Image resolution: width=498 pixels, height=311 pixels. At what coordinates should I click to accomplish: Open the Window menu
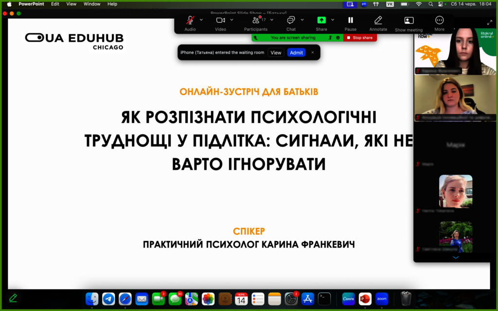pyautogui.click(x=92, y=4)
